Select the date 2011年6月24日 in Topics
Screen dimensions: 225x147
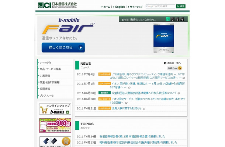(86, 137)
